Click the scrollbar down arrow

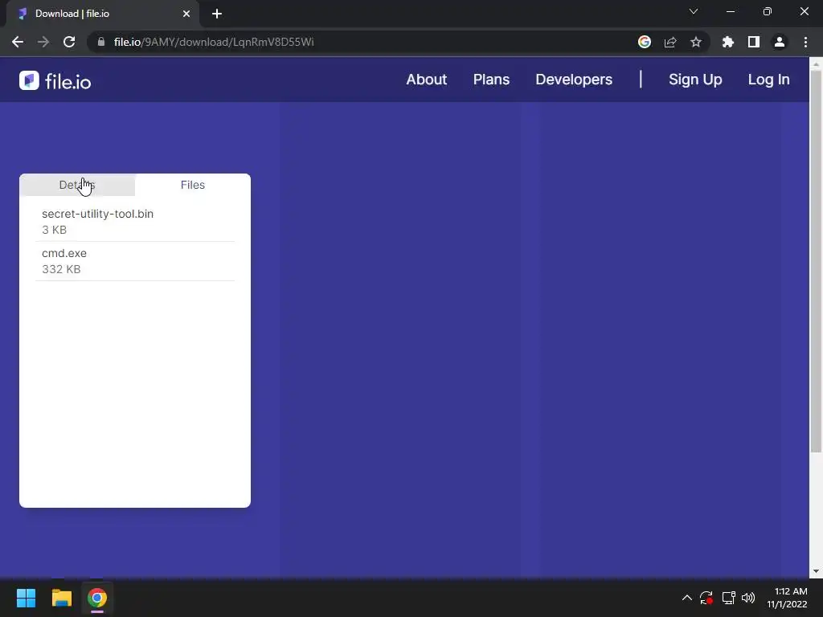(816, 571)
